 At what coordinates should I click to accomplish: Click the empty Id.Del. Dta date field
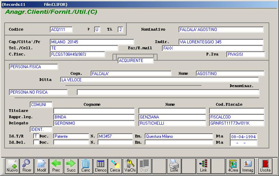tap(244, 143)
